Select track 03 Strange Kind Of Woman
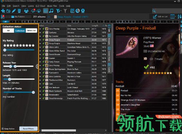Screen dimensions: 182x134 click(147, 100)
